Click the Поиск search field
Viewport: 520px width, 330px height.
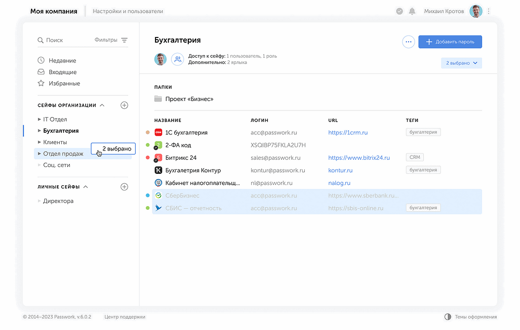[x=62, y=40]
